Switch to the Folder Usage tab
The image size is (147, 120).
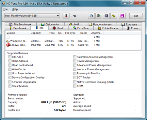pyautogui.click(x=108, y=28)
